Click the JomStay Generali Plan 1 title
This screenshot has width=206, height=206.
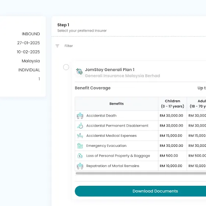[110, 70]
